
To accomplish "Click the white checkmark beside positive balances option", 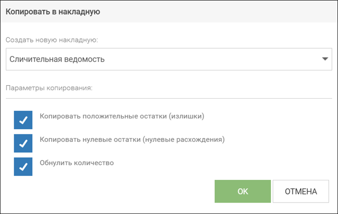I will tap(23, 120).
